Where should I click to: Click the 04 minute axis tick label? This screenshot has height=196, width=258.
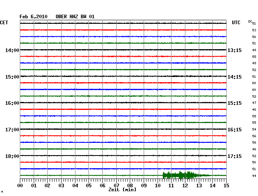(x=75, y=185)
